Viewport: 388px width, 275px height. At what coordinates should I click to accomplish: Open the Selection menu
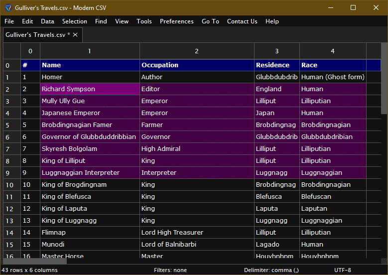coord(75,21)
